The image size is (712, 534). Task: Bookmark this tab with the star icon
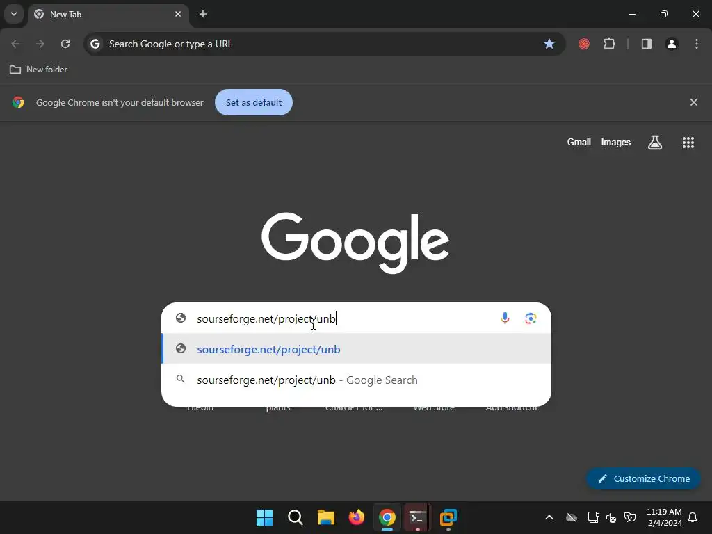tap(549, 44)
